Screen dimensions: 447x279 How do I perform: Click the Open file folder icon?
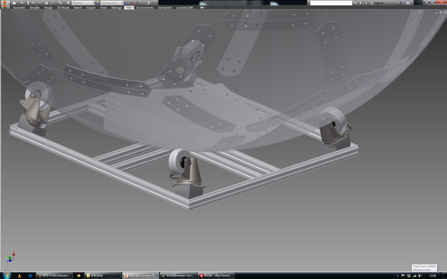pyautogui.click(x=22, y=3)
